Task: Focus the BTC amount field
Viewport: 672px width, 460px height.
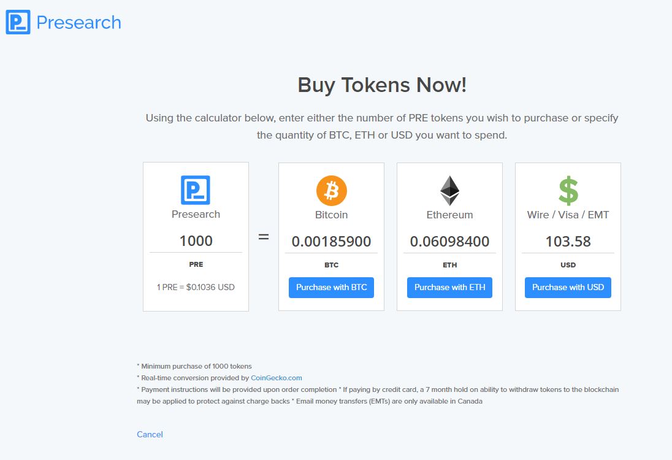Action: [x=331, y=242]
